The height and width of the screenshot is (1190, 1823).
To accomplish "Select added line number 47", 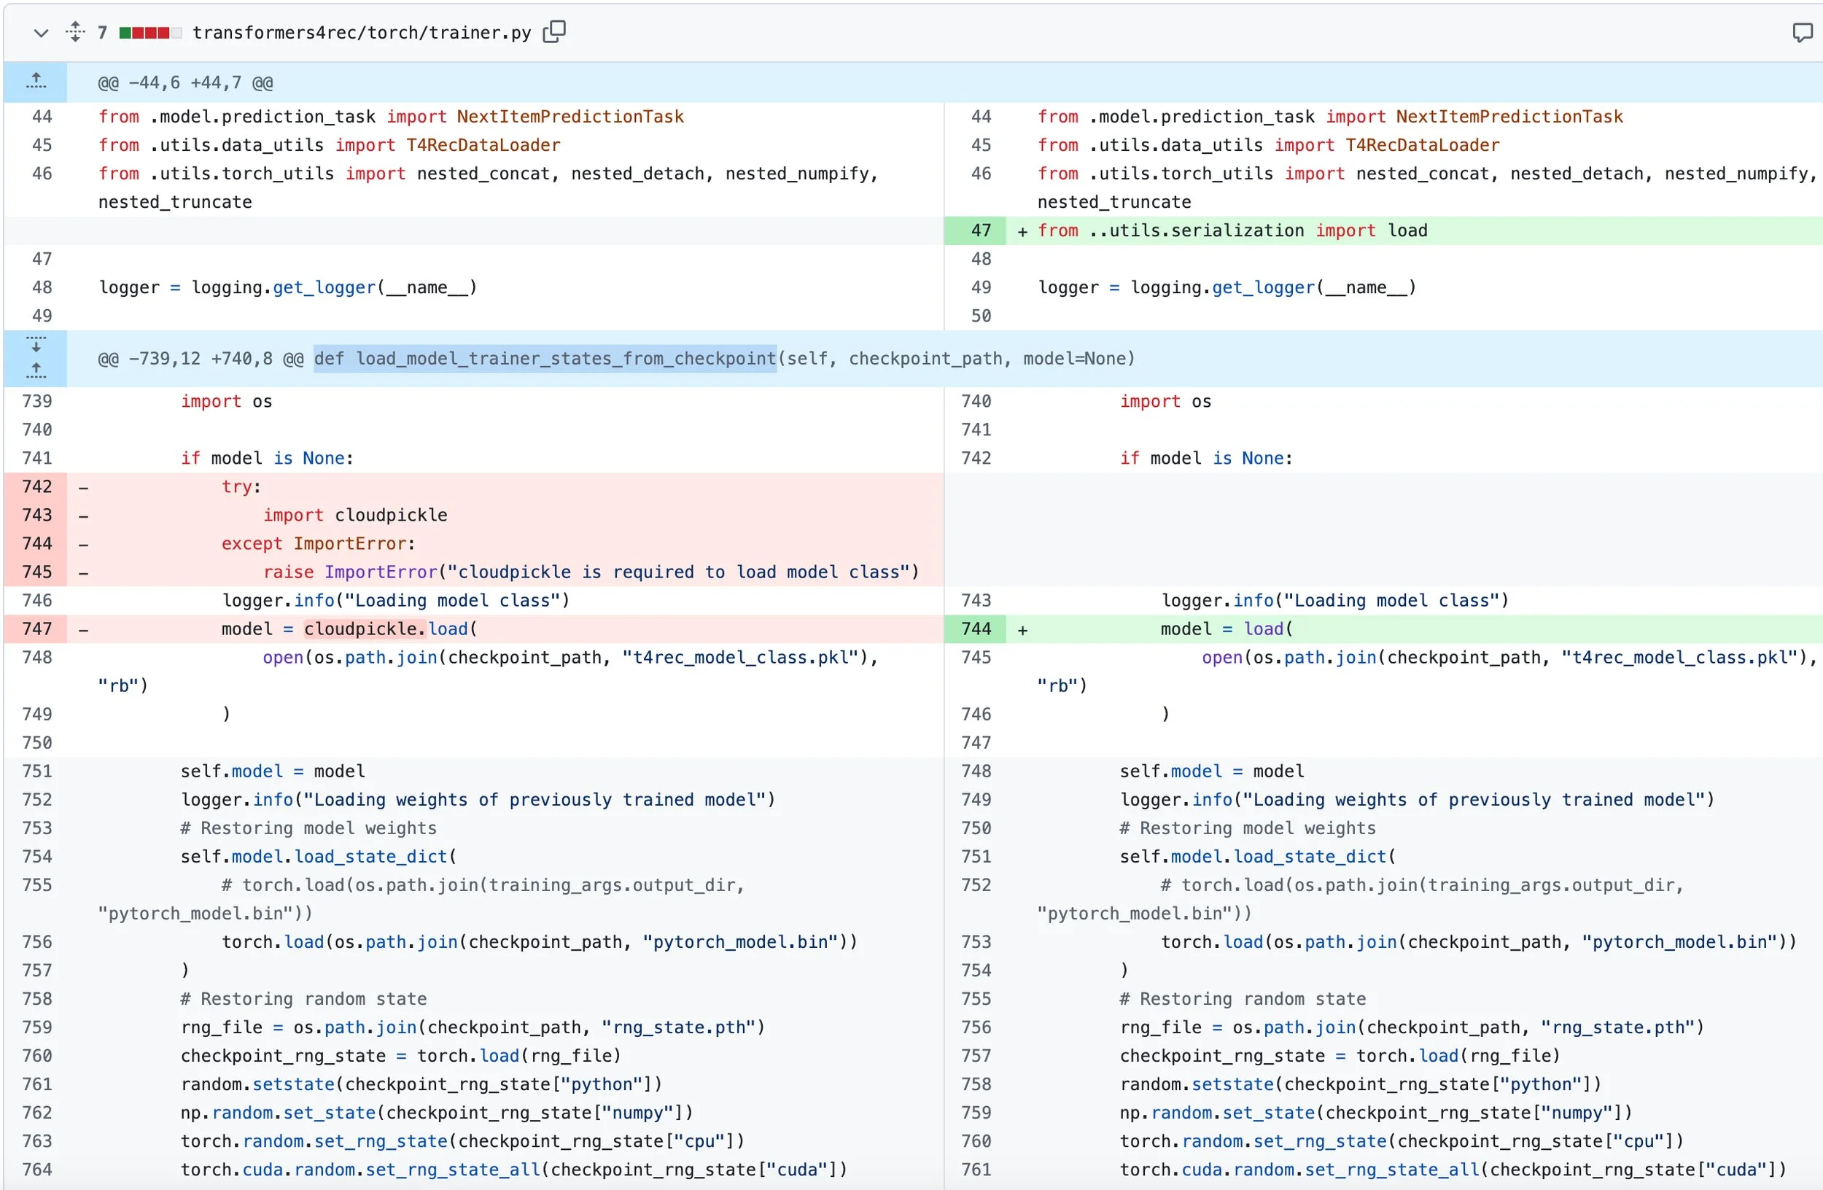I will tap(981, 230).
